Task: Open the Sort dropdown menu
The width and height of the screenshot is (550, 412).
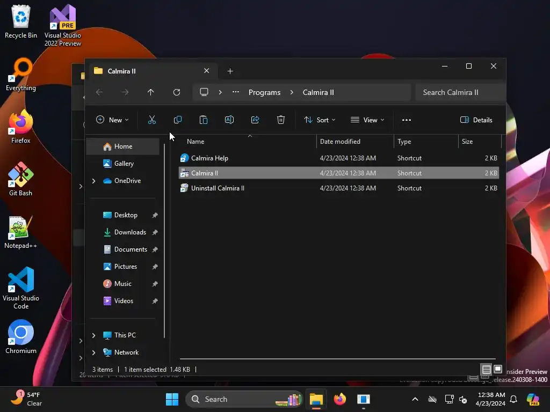Action: click(x=320, y=120)
